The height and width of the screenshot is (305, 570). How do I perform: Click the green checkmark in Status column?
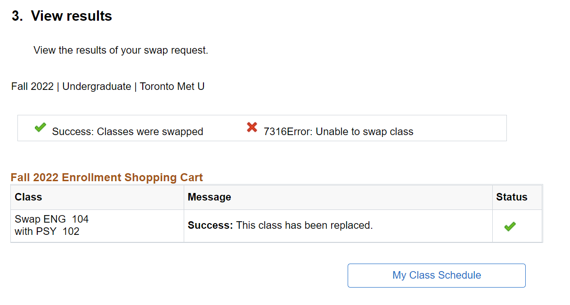pos(510,226)
